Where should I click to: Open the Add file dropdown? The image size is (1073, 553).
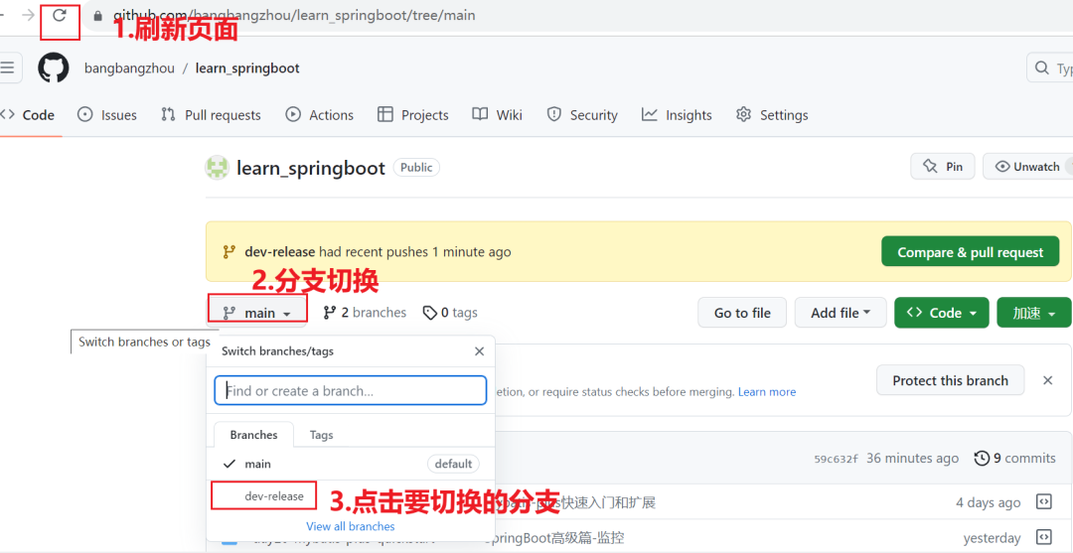(x=841, y=313)
